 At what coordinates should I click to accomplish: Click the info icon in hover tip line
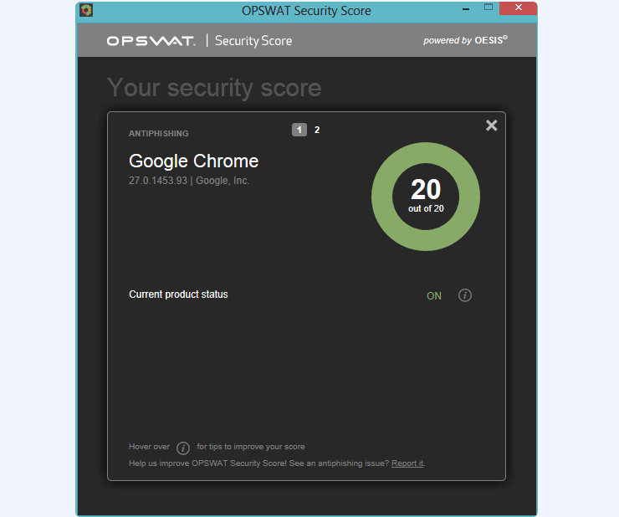[x=183, y=448]
